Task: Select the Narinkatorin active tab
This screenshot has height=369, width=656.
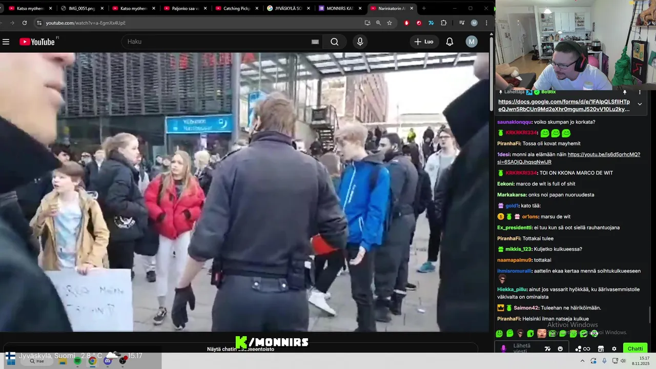Action: pos(392,8)
